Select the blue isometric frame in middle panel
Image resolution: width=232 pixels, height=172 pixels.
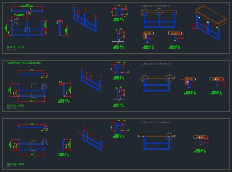[91, 80]
